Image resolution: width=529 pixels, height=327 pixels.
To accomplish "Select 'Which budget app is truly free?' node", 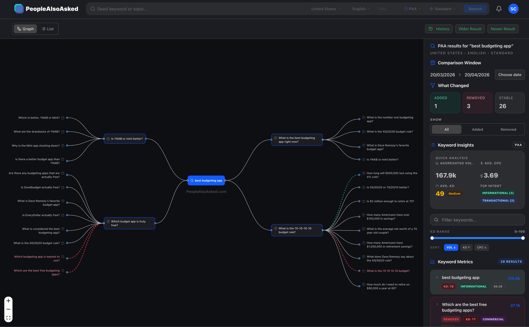I will click(x=129, y=223).
